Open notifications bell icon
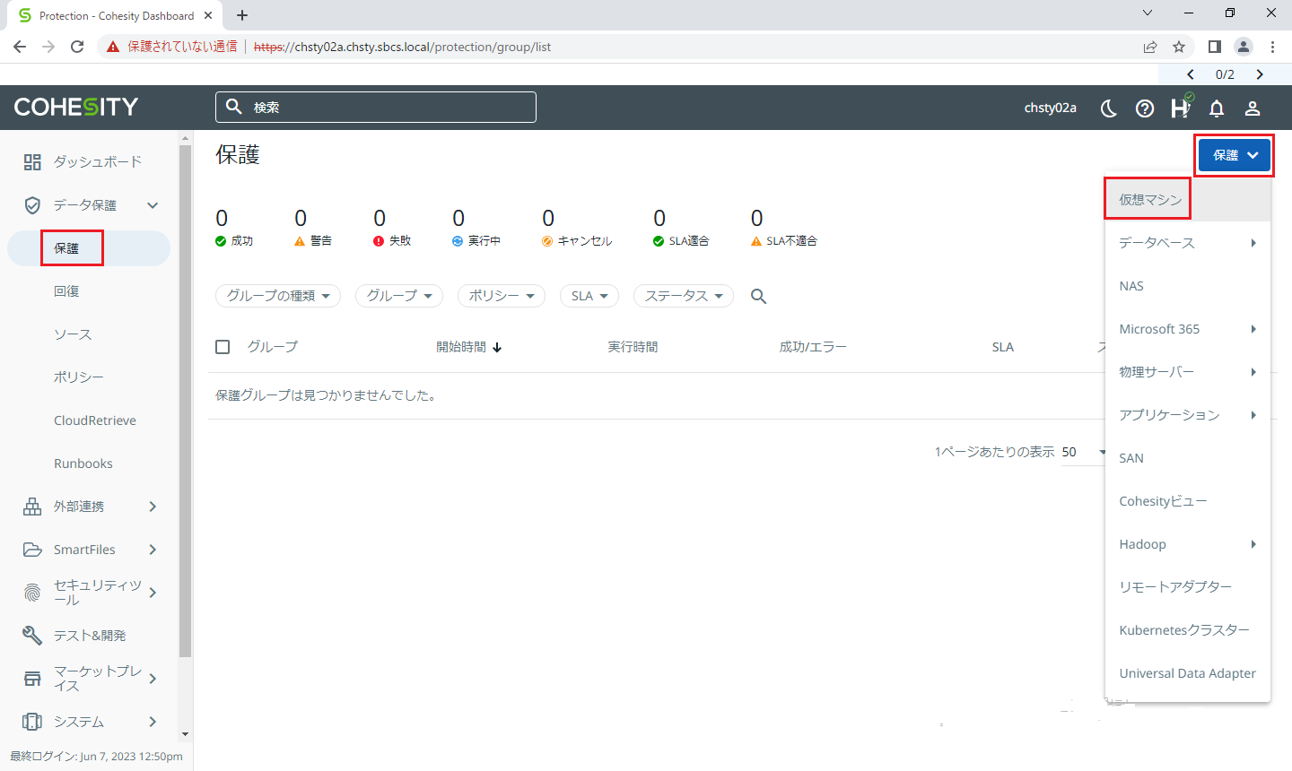 click(1217, 108)
